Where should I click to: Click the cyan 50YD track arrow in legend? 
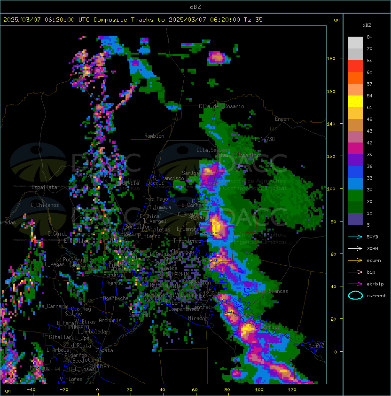click(355, 237)
